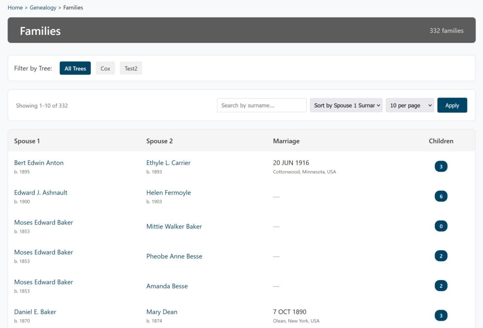Open Ethyle L. Carrier's profile
483x328 pixels.
tap(168, 163)
